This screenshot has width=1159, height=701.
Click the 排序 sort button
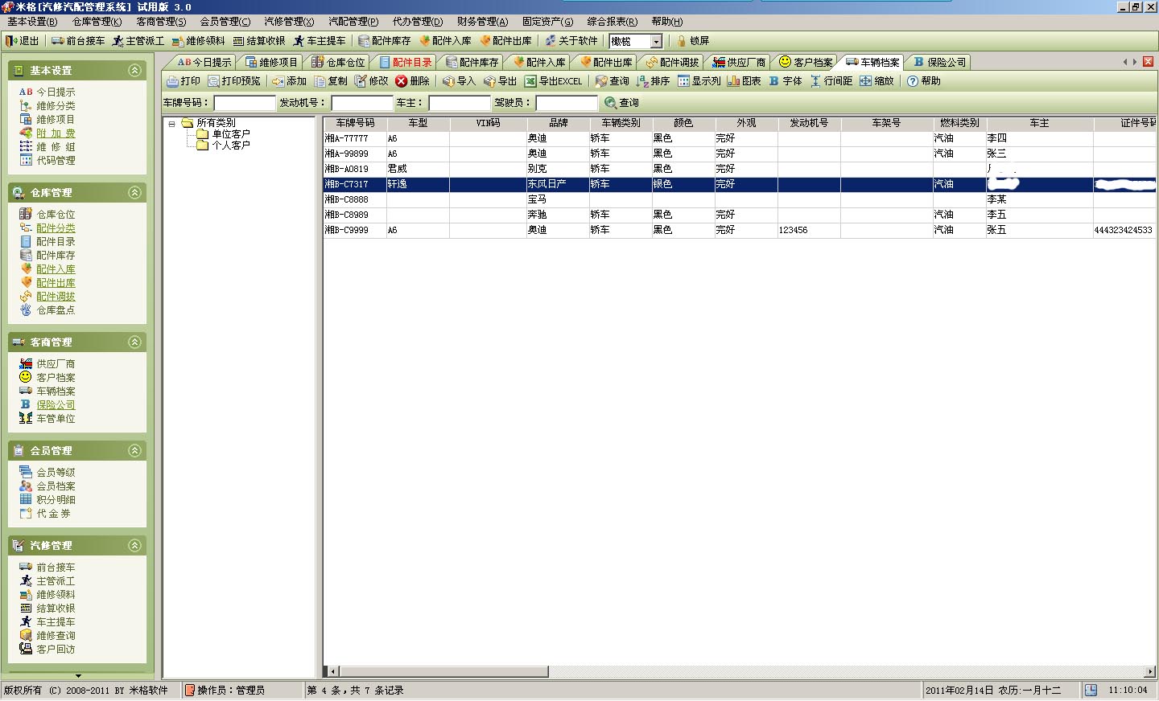(x=653, y=81)
